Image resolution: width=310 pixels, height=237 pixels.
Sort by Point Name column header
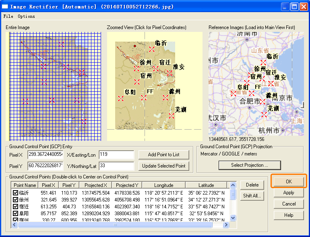point(25,185)
